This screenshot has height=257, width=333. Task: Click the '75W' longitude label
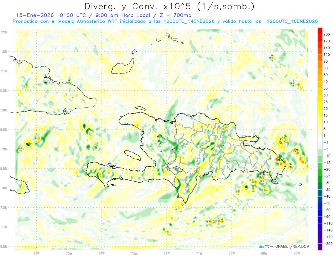coord(69,253)
